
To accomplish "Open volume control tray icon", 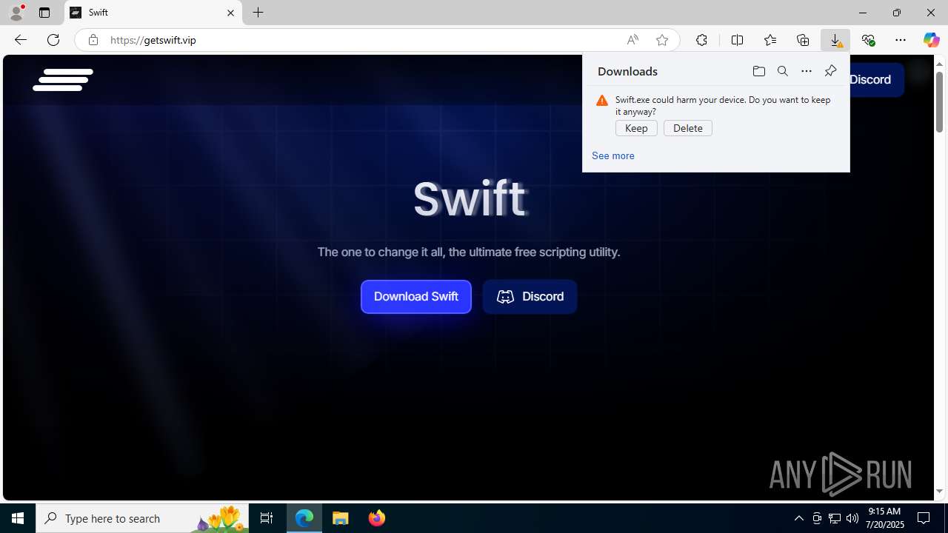I will coord(852,518).
